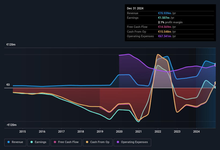This screenshot has width=220, height=150.
Task: Toggle Cash From Op legend button
Action: click(98, 142)
